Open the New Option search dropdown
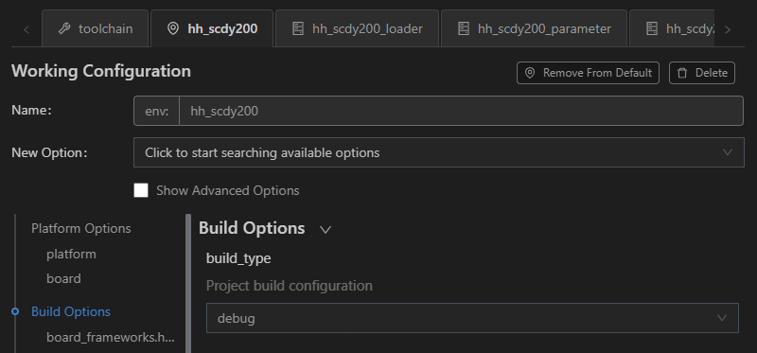 tap(439, 152)
